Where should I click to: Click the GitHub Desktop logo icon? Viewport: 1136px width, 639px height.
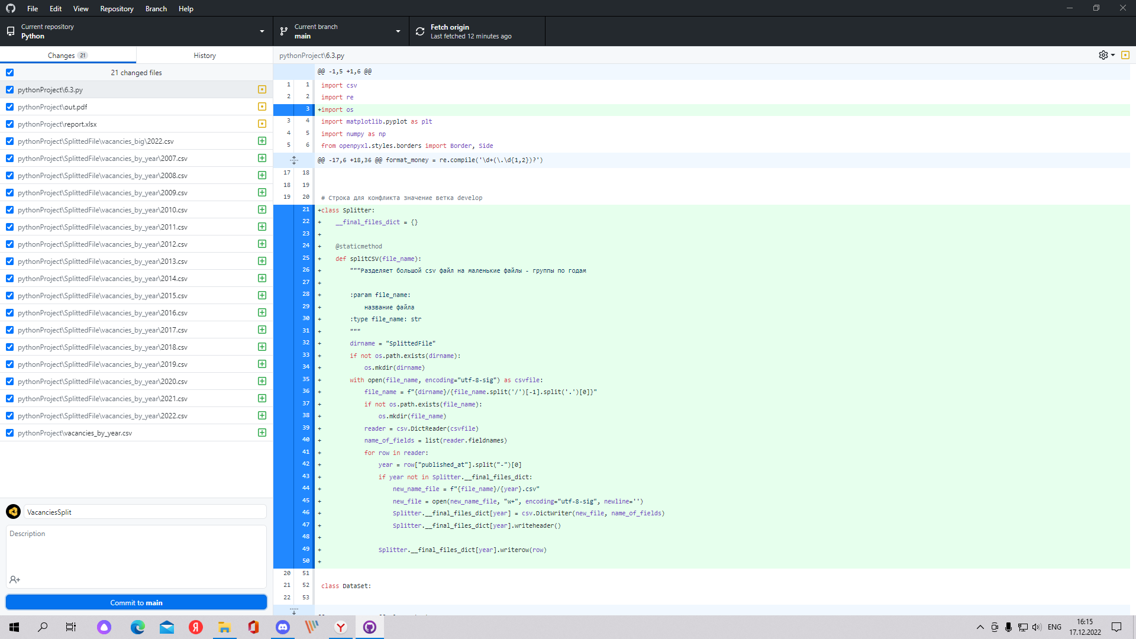(10, 8)
